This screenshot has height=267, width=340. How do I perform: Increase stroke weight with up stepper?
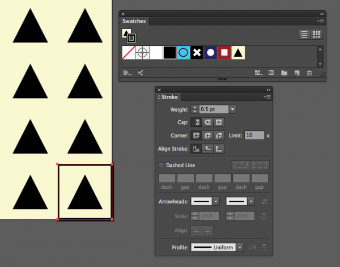point(195,107)
